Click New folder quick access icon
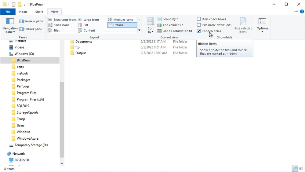Screen dimensions: 305x172 point(20,4)
